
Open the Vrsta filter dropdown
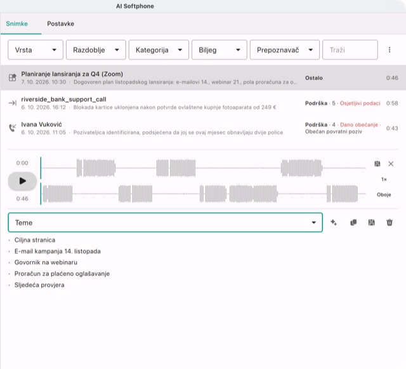(x=36, y=50)
